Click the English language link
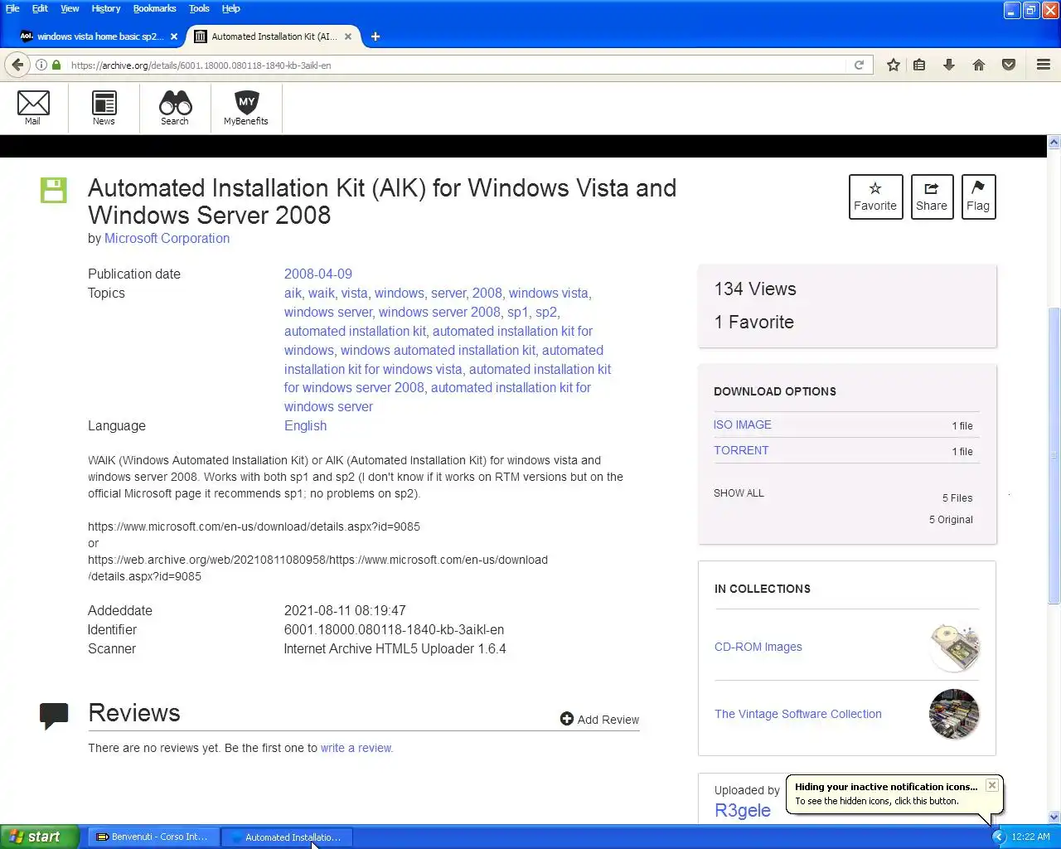 click(305, 425)
